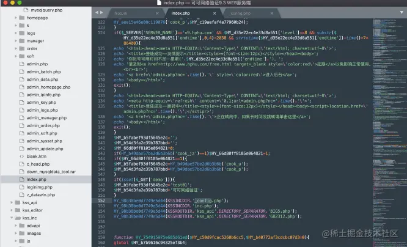Click the manager folder icon
The height and width of the screenshot is (247, 407).
pos(22,41)
